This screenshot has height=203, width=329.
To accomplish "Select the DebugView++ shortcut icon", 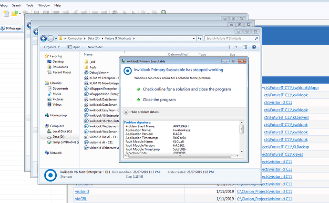I will point(86,72).
